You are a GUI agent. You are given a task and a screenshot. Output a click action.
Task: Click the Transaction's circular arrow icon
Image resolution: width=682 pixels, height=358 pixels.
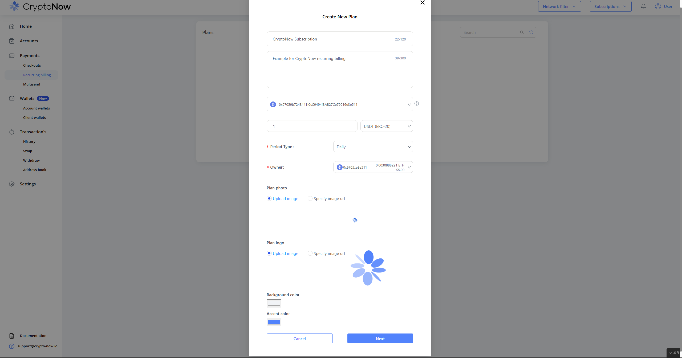click(x=12, y=132)
